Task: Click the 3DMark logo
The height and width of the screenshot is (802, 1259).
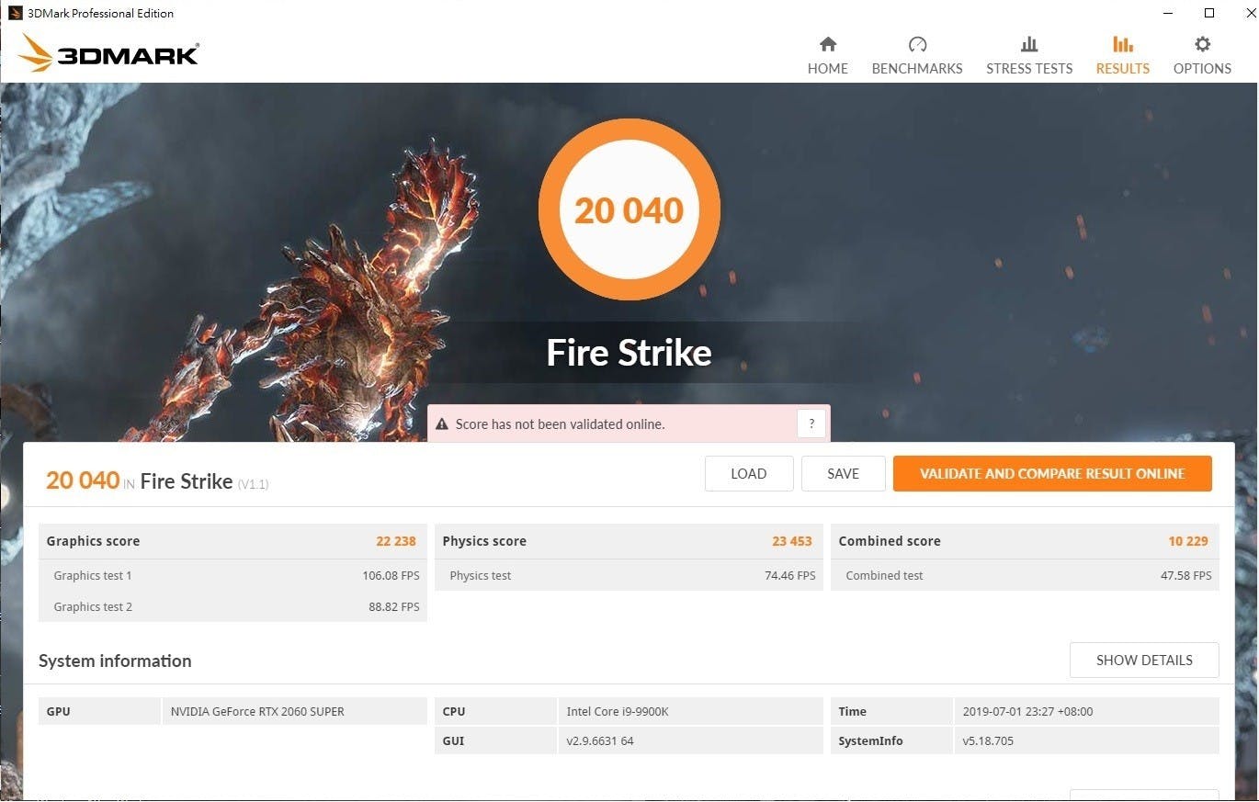Action: (108, 53)
